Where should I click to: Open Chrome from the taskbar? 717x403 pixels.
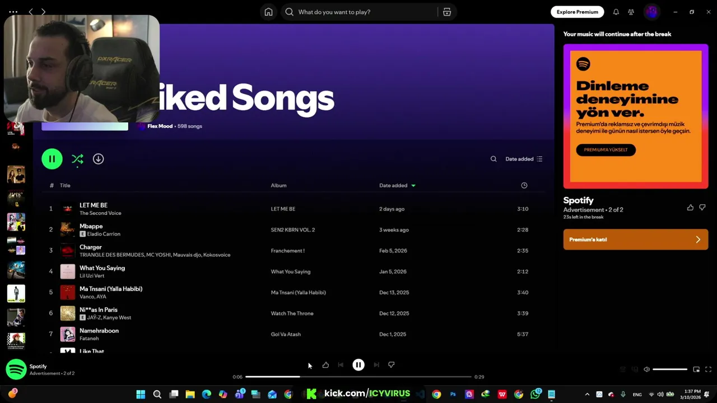pyautogui.click(x=436, y=395)
